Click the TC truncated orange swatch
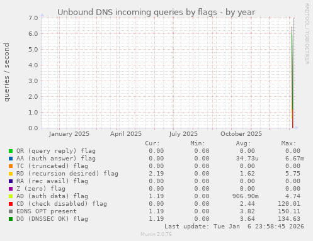 (x=11, y=166)
